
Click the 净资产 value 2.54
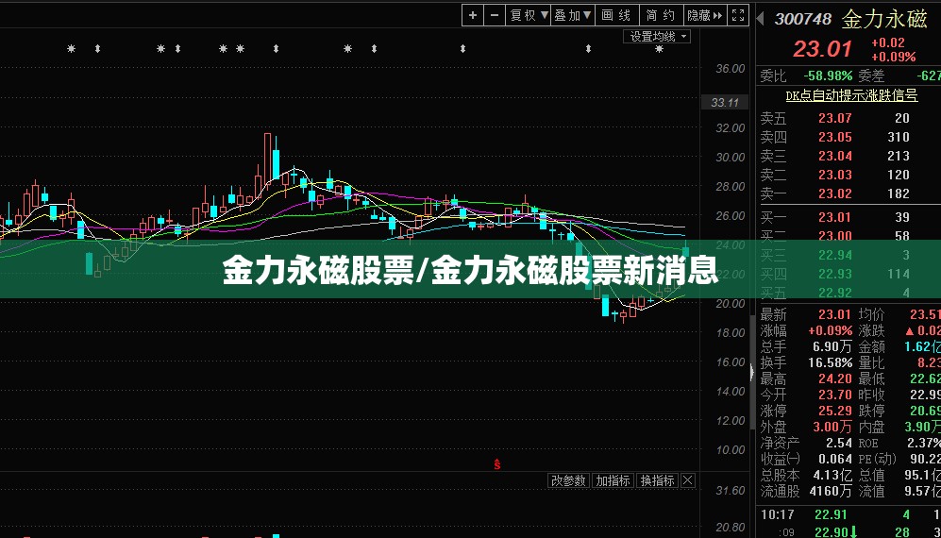pyautogui.click(x=839, y=443)
